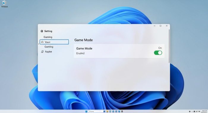Open the Windows Start button
Image resolution: width=208 pixels, height=113 pixels.
pyautogui.click(x=86, y=112)
